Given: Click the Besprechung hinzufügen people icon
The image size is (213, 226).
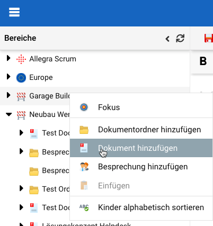Looking at the screenshot, I should [84, 167].
